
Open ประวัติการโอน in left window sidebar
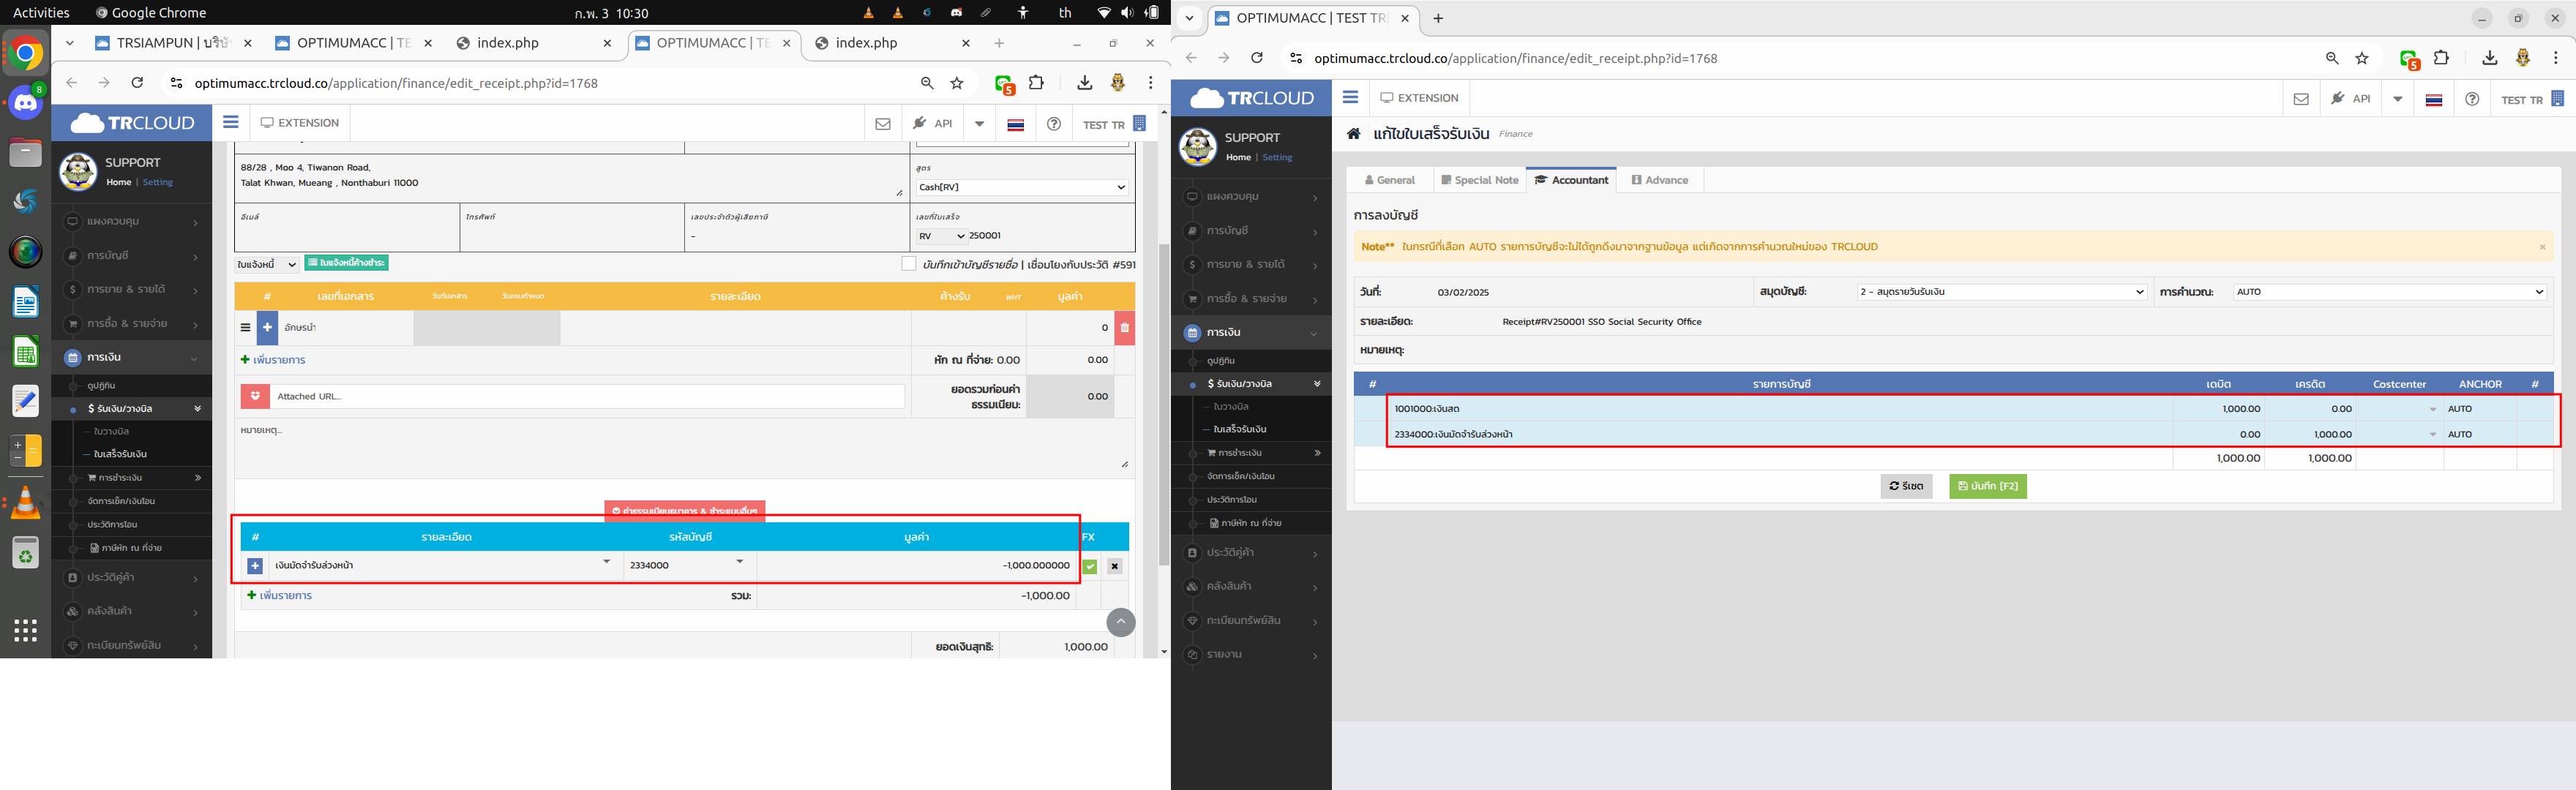(112, 524)
